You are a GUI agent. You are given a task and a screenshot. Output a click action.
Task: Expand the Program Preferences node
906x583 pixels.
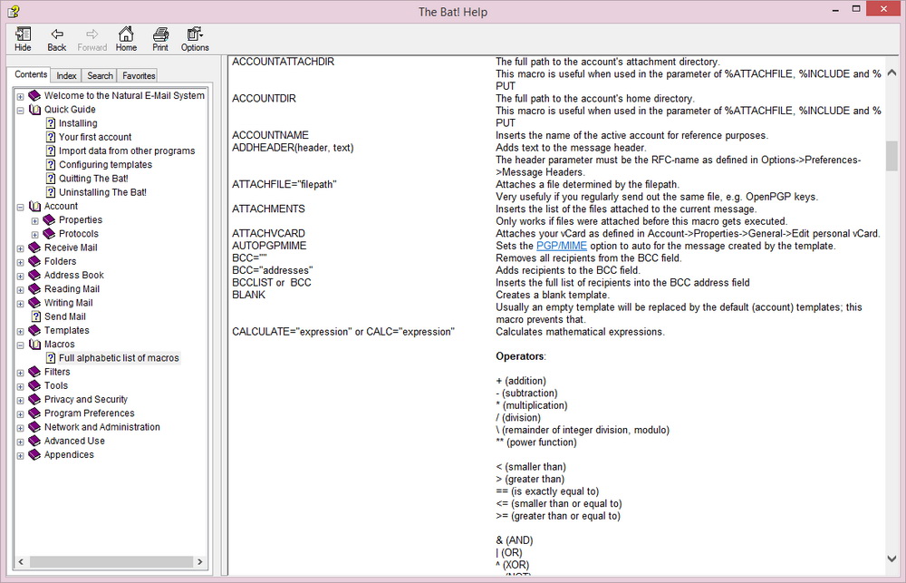20,414
